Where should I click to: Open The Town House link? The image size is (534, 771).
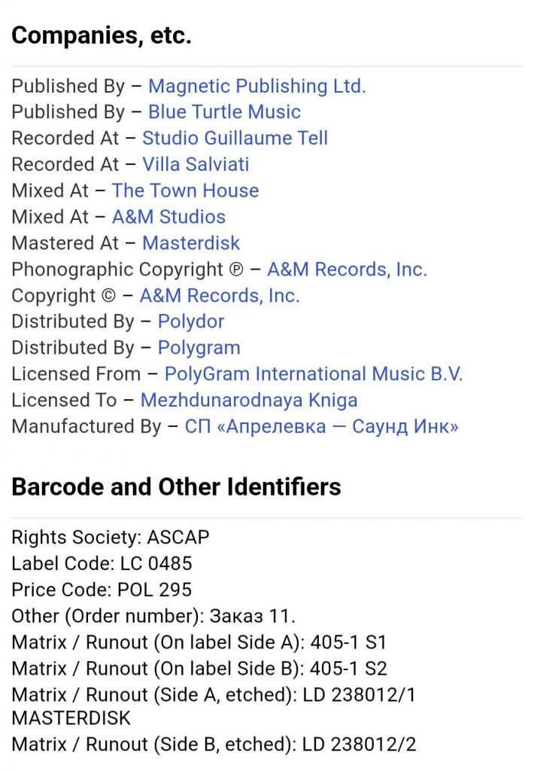185,190
